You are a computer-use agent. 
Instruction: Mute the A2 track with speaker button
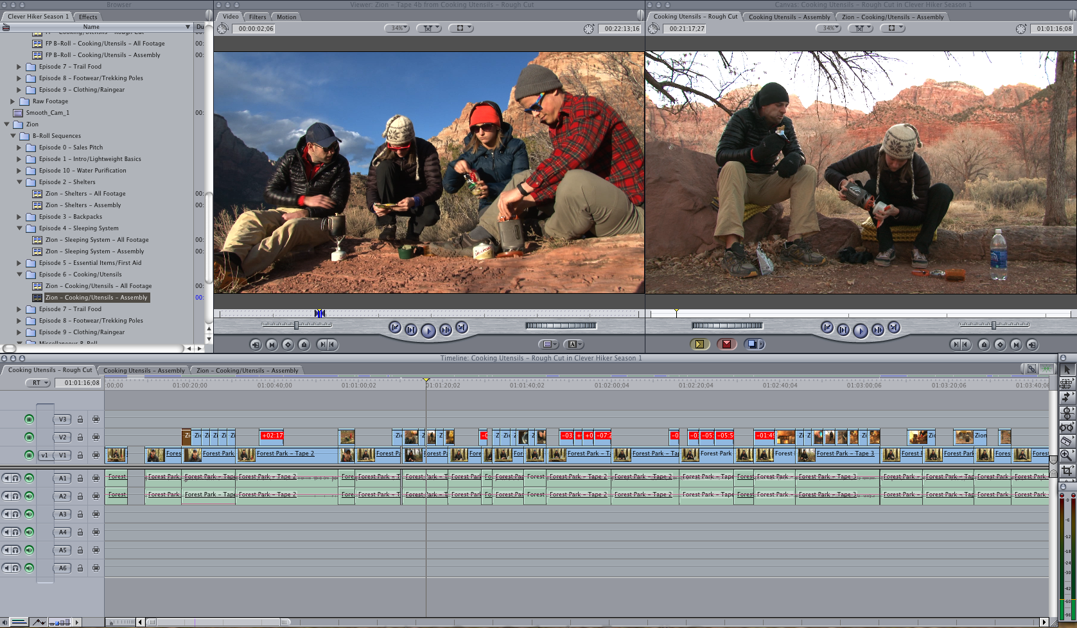6,496
